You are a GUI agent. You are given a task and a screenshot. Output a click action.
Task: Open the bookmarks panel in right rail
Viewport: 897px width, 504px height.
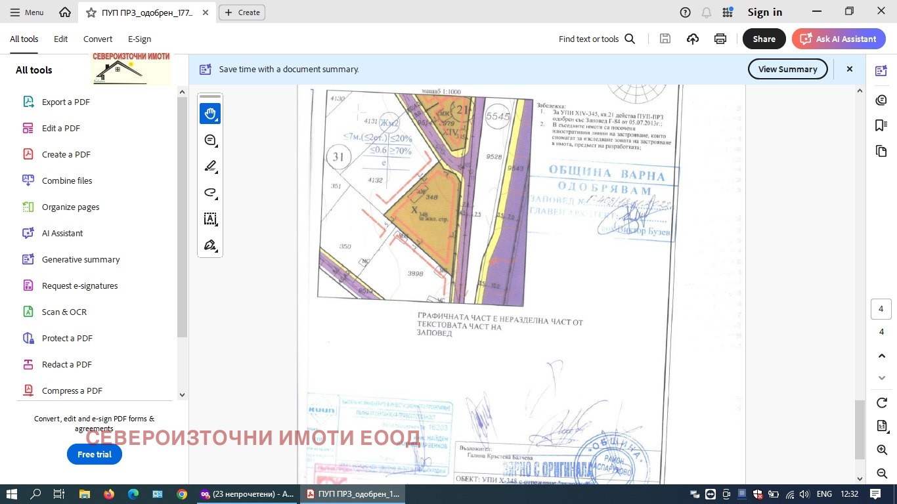881,125
